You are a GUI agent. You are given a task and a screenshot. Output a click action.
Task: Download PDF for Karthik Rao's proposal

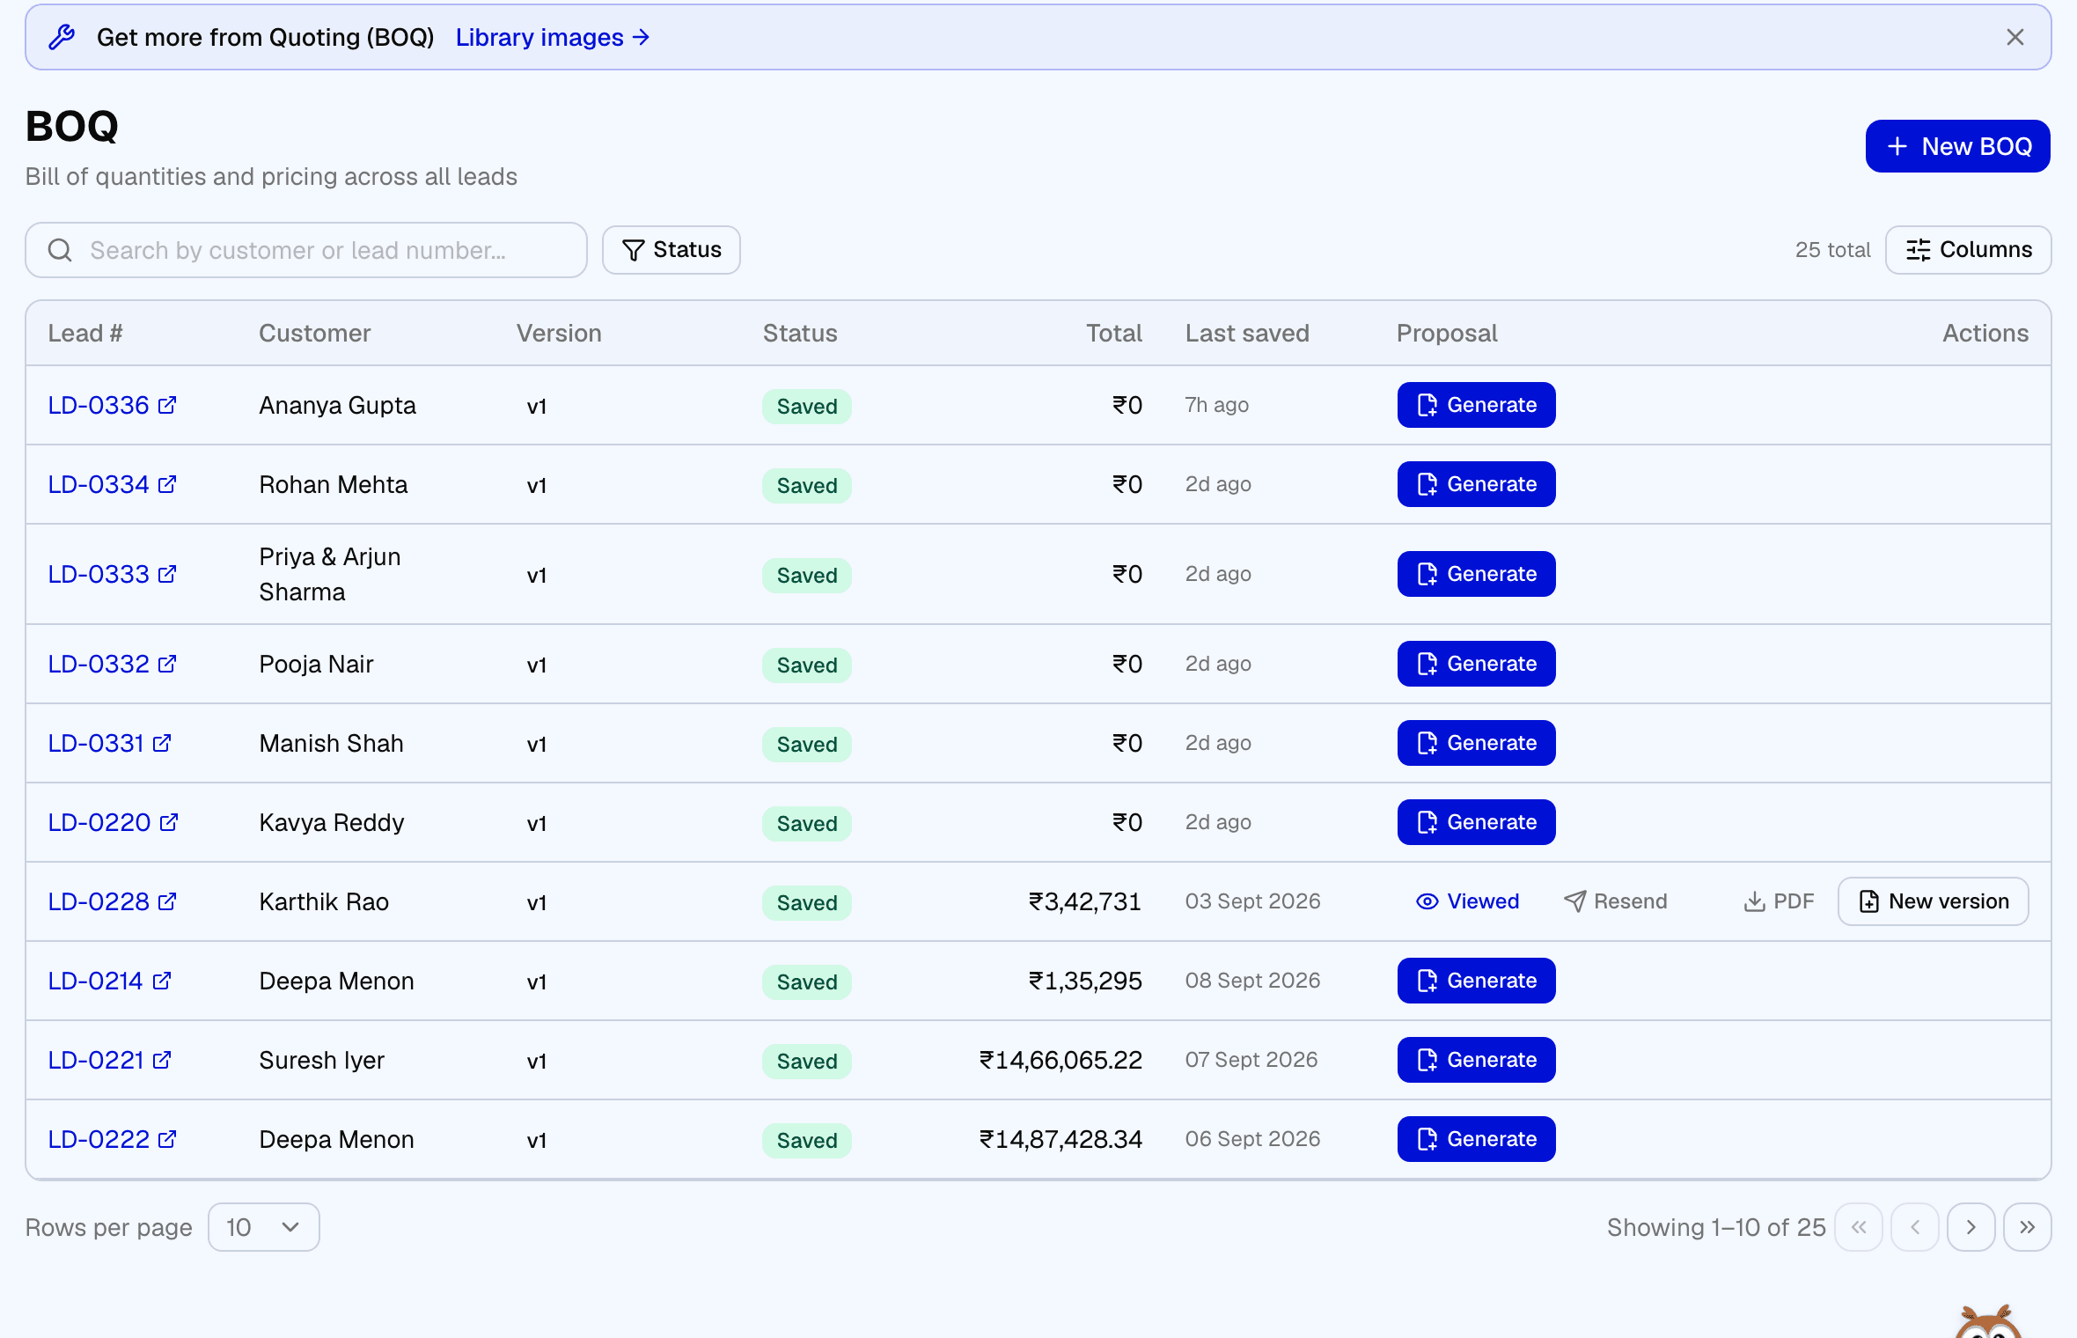click(1779, 901)
